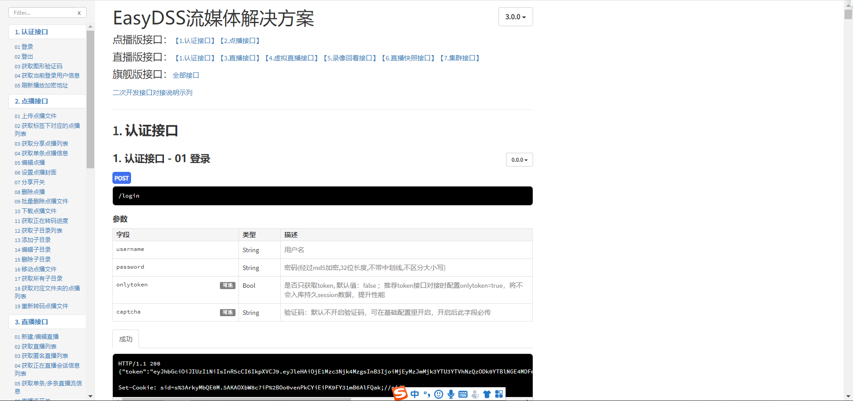The width and height of the screenshot is (853, 401).
Task: Click the 【2.点播接口】 link
Action: pyautogui.click(x=240, y=41)
